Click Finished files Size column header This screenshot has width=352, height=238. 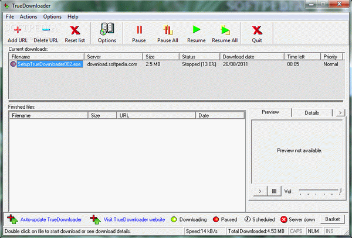(102, 115)
